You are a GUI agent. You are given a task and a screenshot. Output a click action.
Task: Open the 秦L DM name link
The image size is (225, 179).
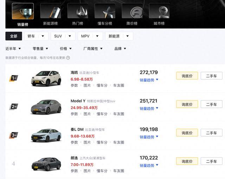(77, 130)
